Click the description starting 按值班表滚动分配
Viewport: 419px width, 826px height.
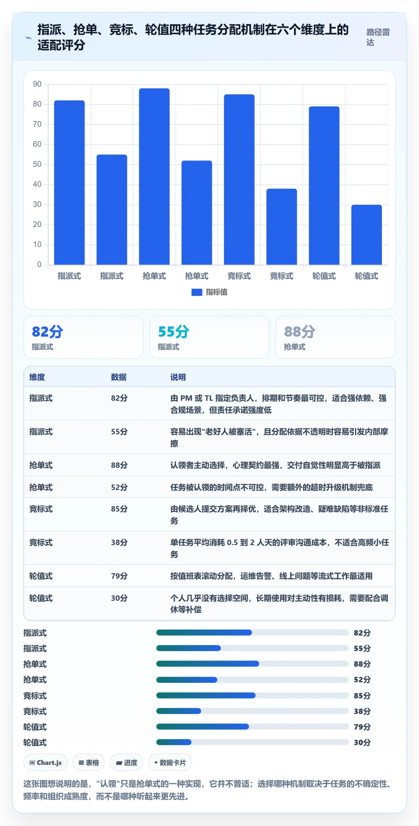(x=271, y=576)
